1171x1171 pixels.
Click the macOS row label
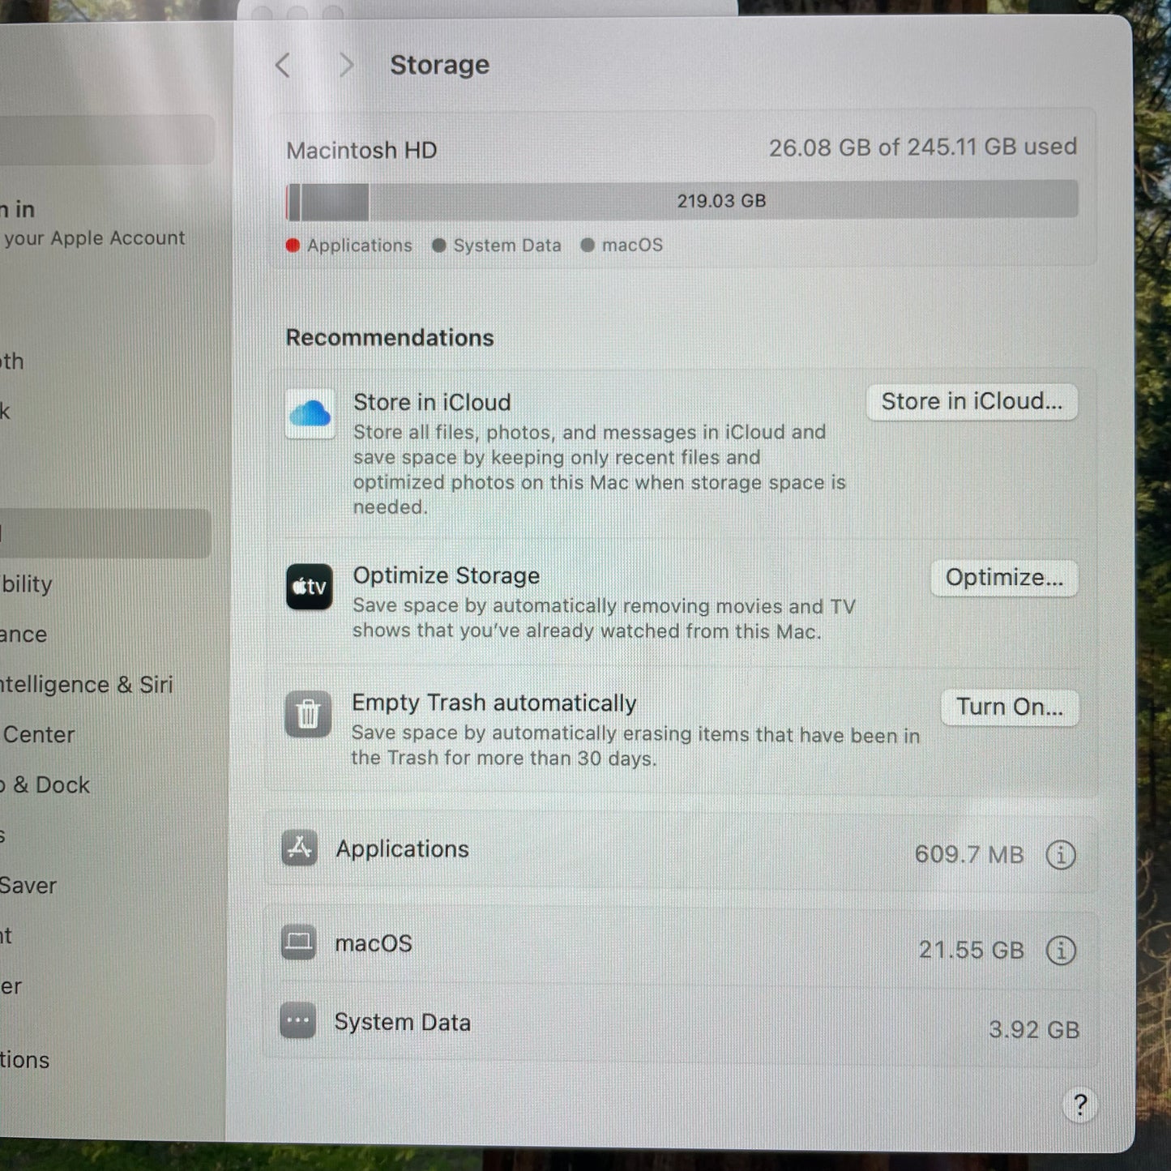coord(374,943)
